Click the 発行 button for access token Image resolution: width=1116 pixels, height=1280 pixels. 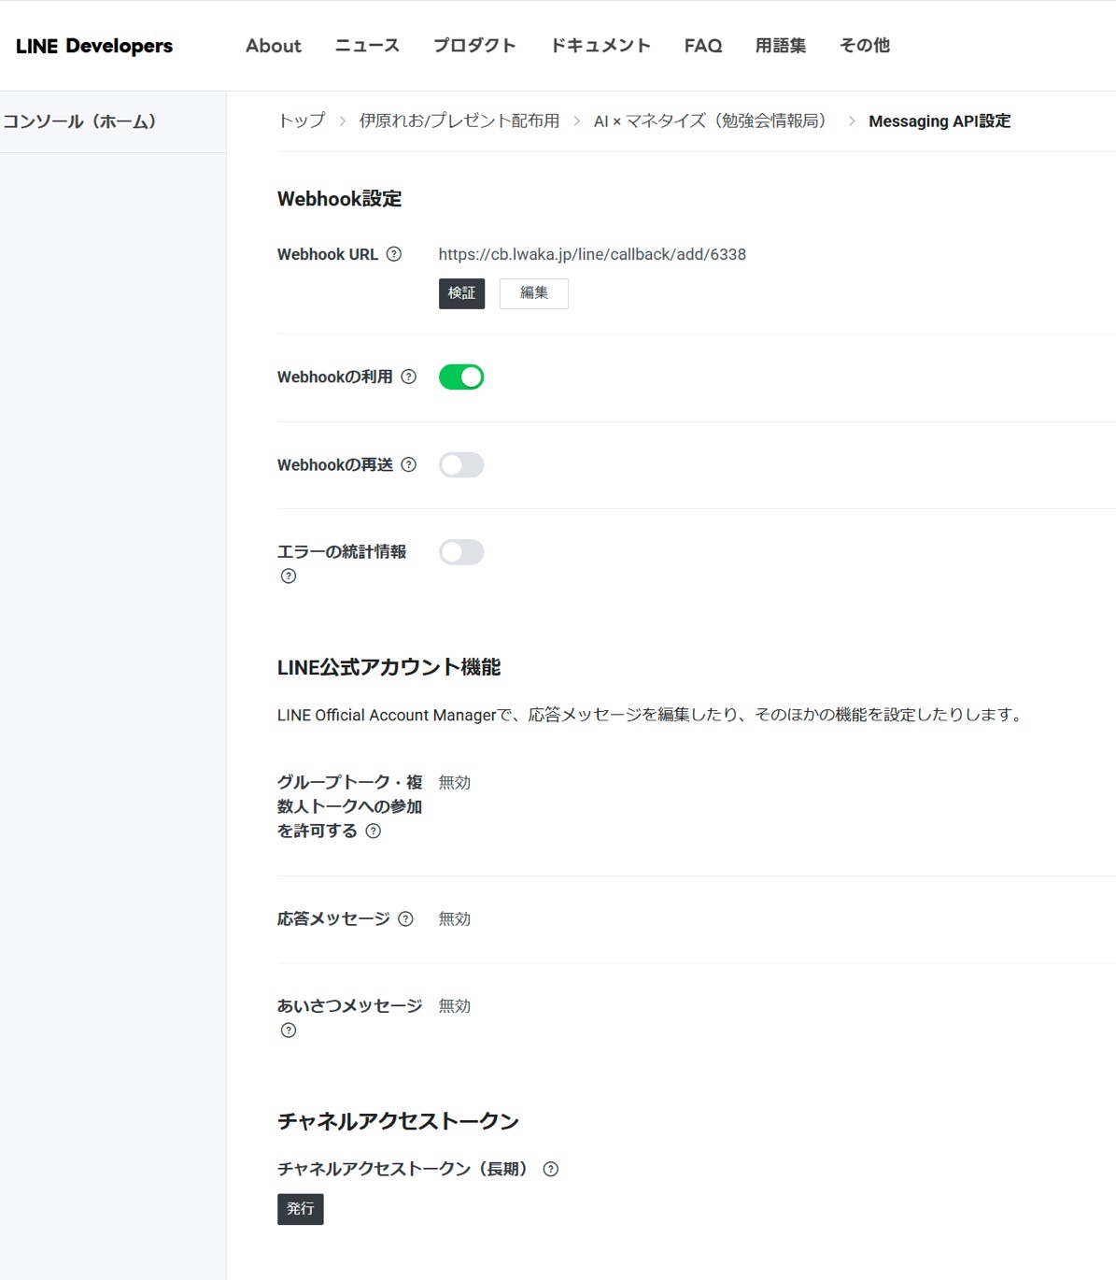(x=301, y=1209)
